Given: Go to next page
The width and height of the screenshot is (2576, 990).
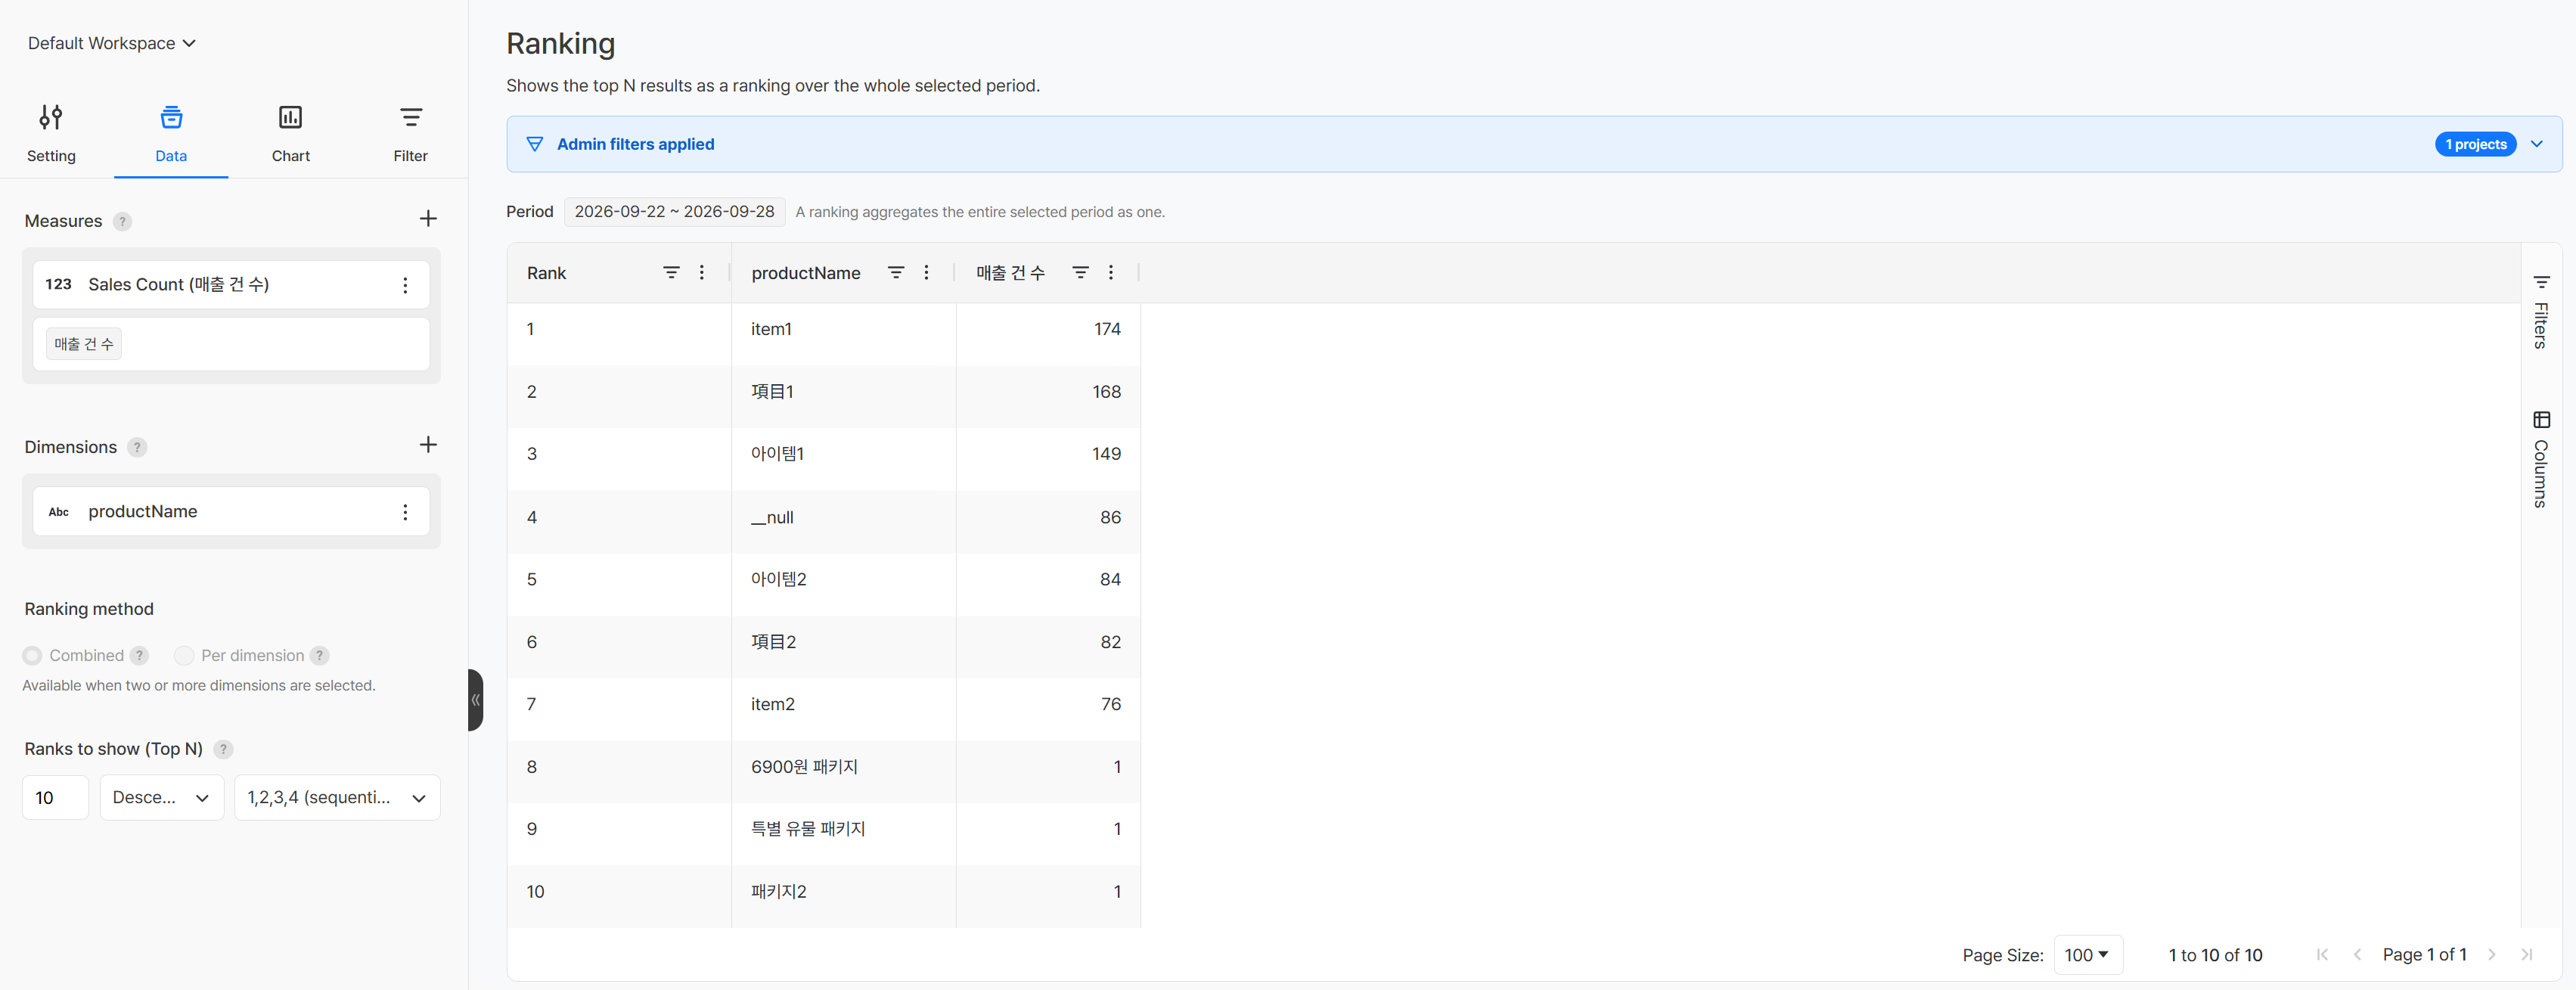Looking at the screenshot, I should (x=2492, y=955).
